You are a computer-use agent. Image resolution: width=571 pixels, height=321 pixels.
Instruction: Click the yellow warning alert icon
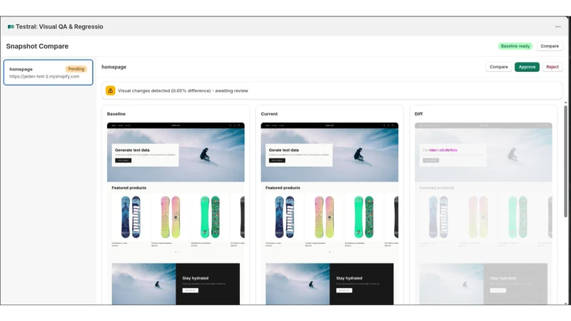(x=111, y=91)
